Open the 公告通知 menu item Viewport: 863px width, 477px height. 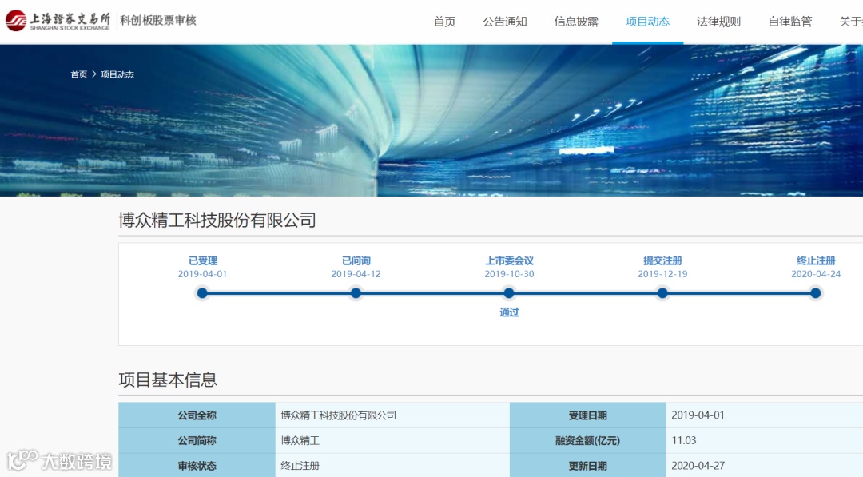click(x=505, y=22)
